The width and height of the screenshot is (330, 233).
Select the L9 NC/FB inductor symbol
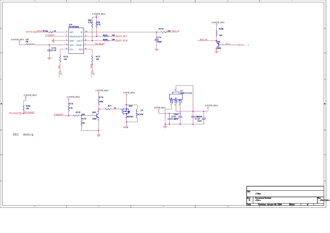coord(137,114)
